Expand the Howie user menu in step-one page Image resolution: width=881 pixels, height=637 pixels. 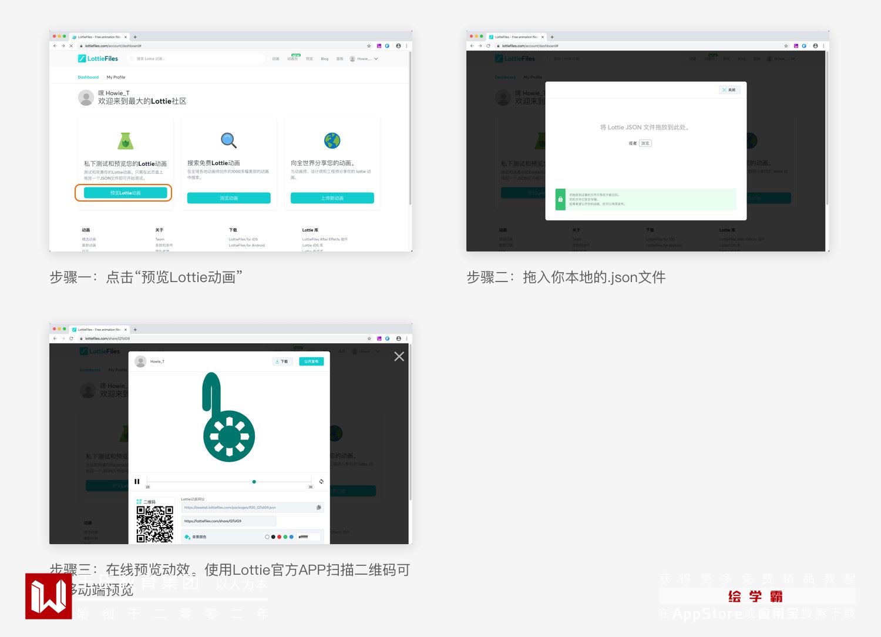364,59
